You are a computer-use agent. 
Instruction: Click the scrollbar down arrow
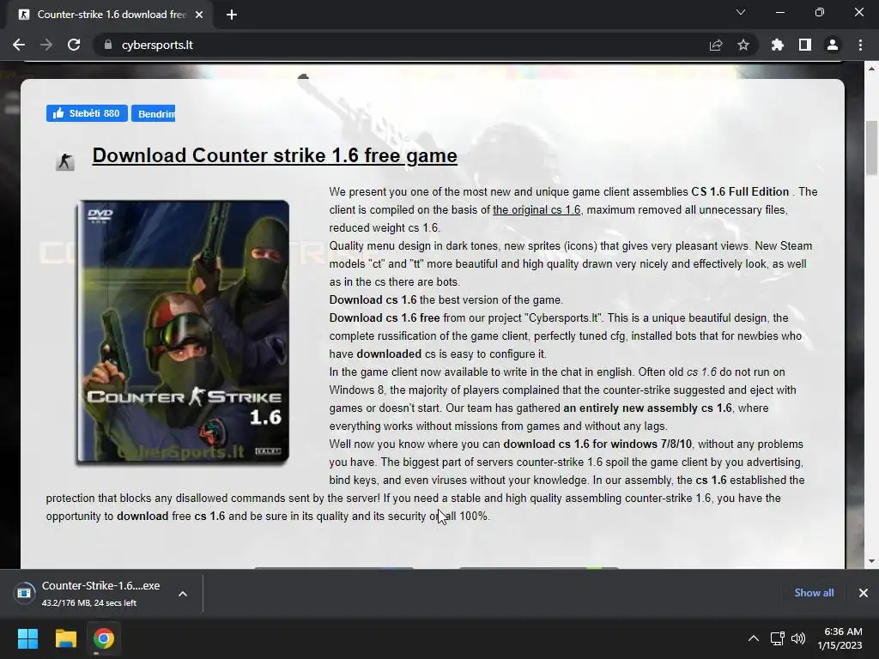tap(872, 561)
